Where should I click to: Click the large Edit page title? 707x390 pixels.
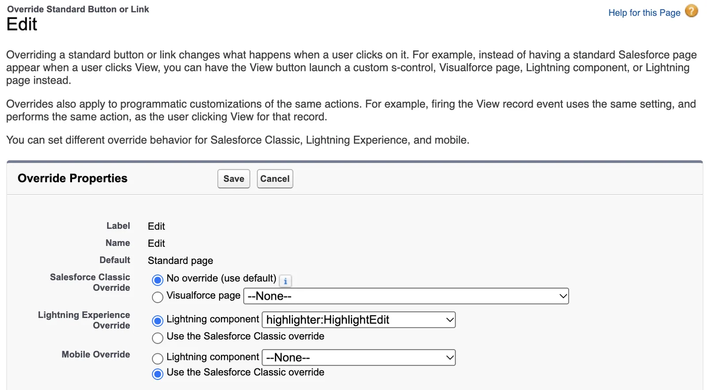(22, 24)
